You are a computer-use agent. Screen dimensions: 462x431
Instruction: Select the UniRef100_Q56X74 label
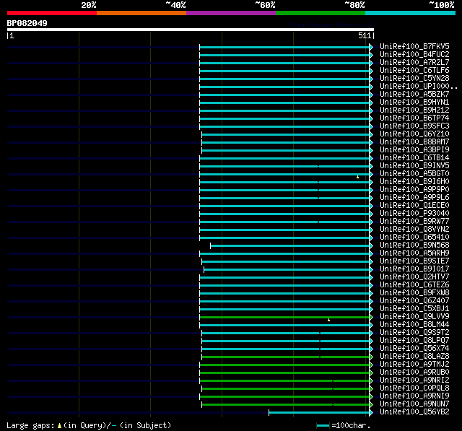[x=414, y=349]
